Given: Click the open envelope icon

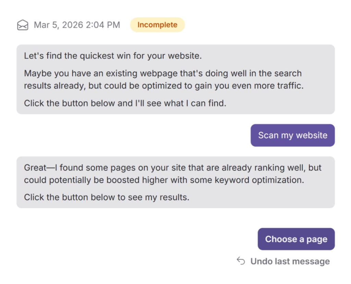Looking at the screenshot, I should (23, 25).
